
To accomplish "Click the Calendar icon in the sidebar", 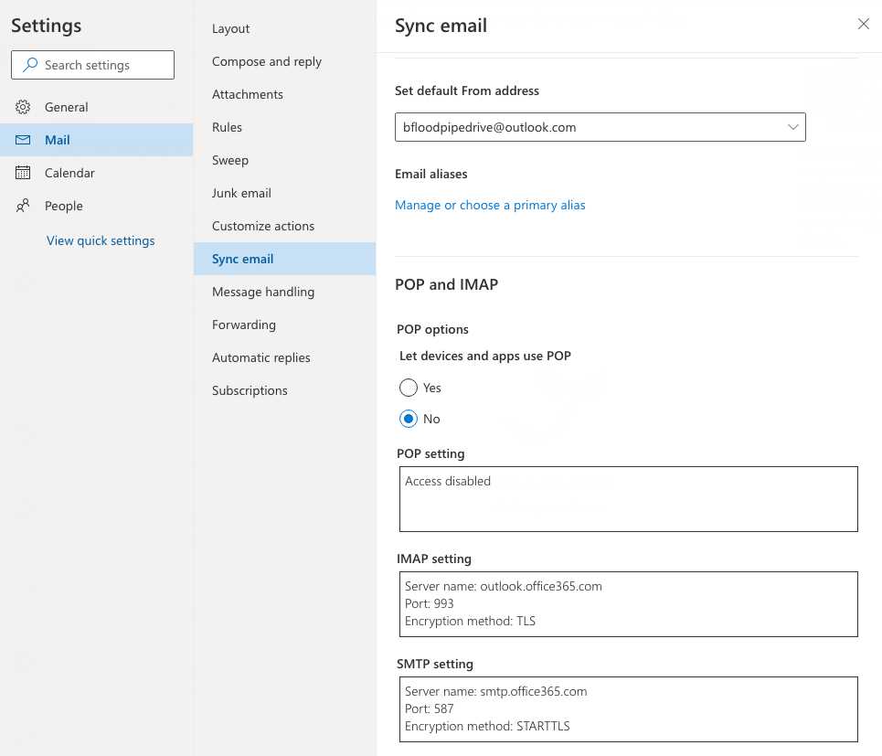I will [23, 173].
